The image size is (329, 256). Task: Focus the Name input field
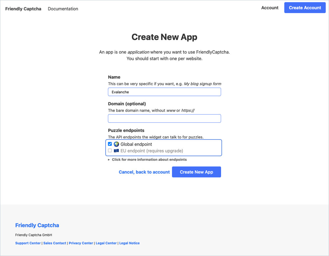coord(164,92)
